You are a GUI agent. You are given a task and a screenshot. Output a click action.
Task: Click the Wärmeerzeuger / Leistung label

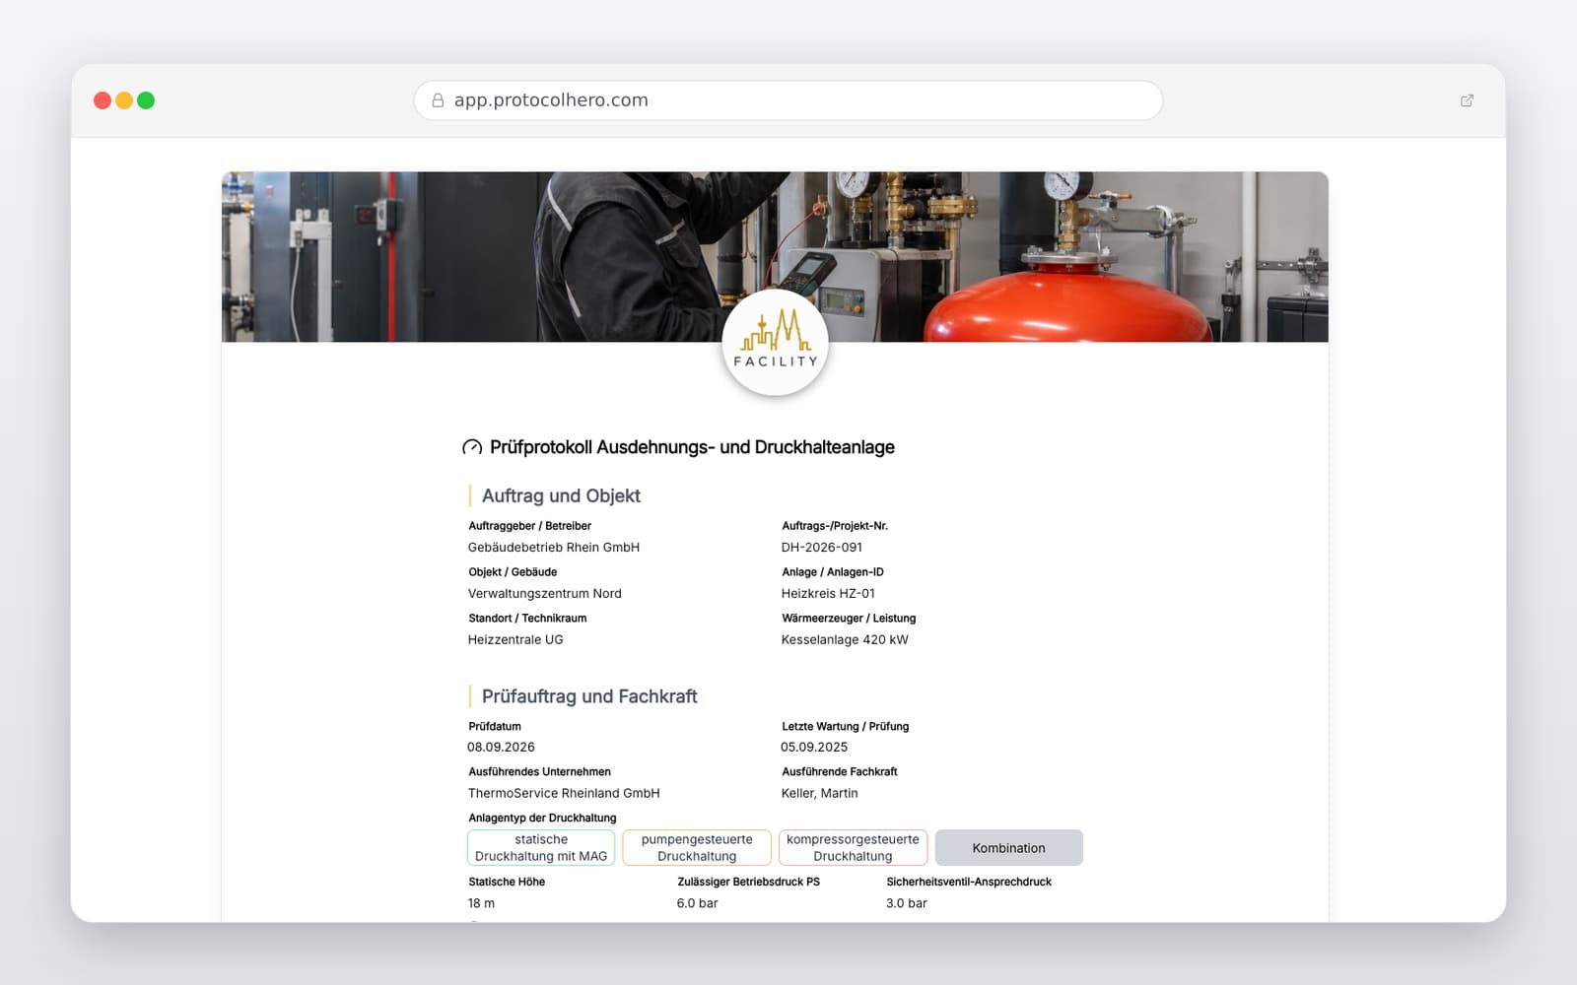click(849, 619)
